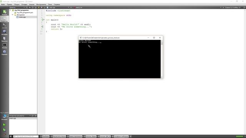246x138 pixels.
Task: Select main.cpp in the project tree
Action: [22, 17]
